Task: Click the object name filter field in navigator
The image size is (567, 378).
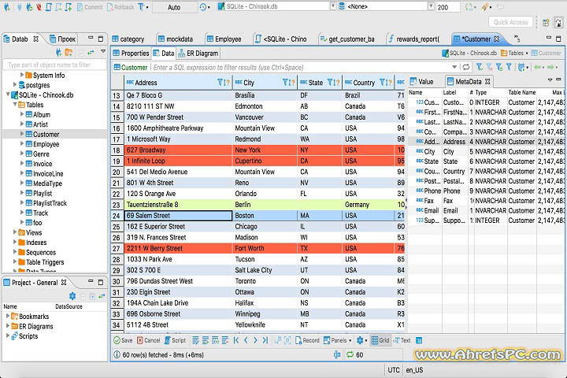Action: (55, 65)
